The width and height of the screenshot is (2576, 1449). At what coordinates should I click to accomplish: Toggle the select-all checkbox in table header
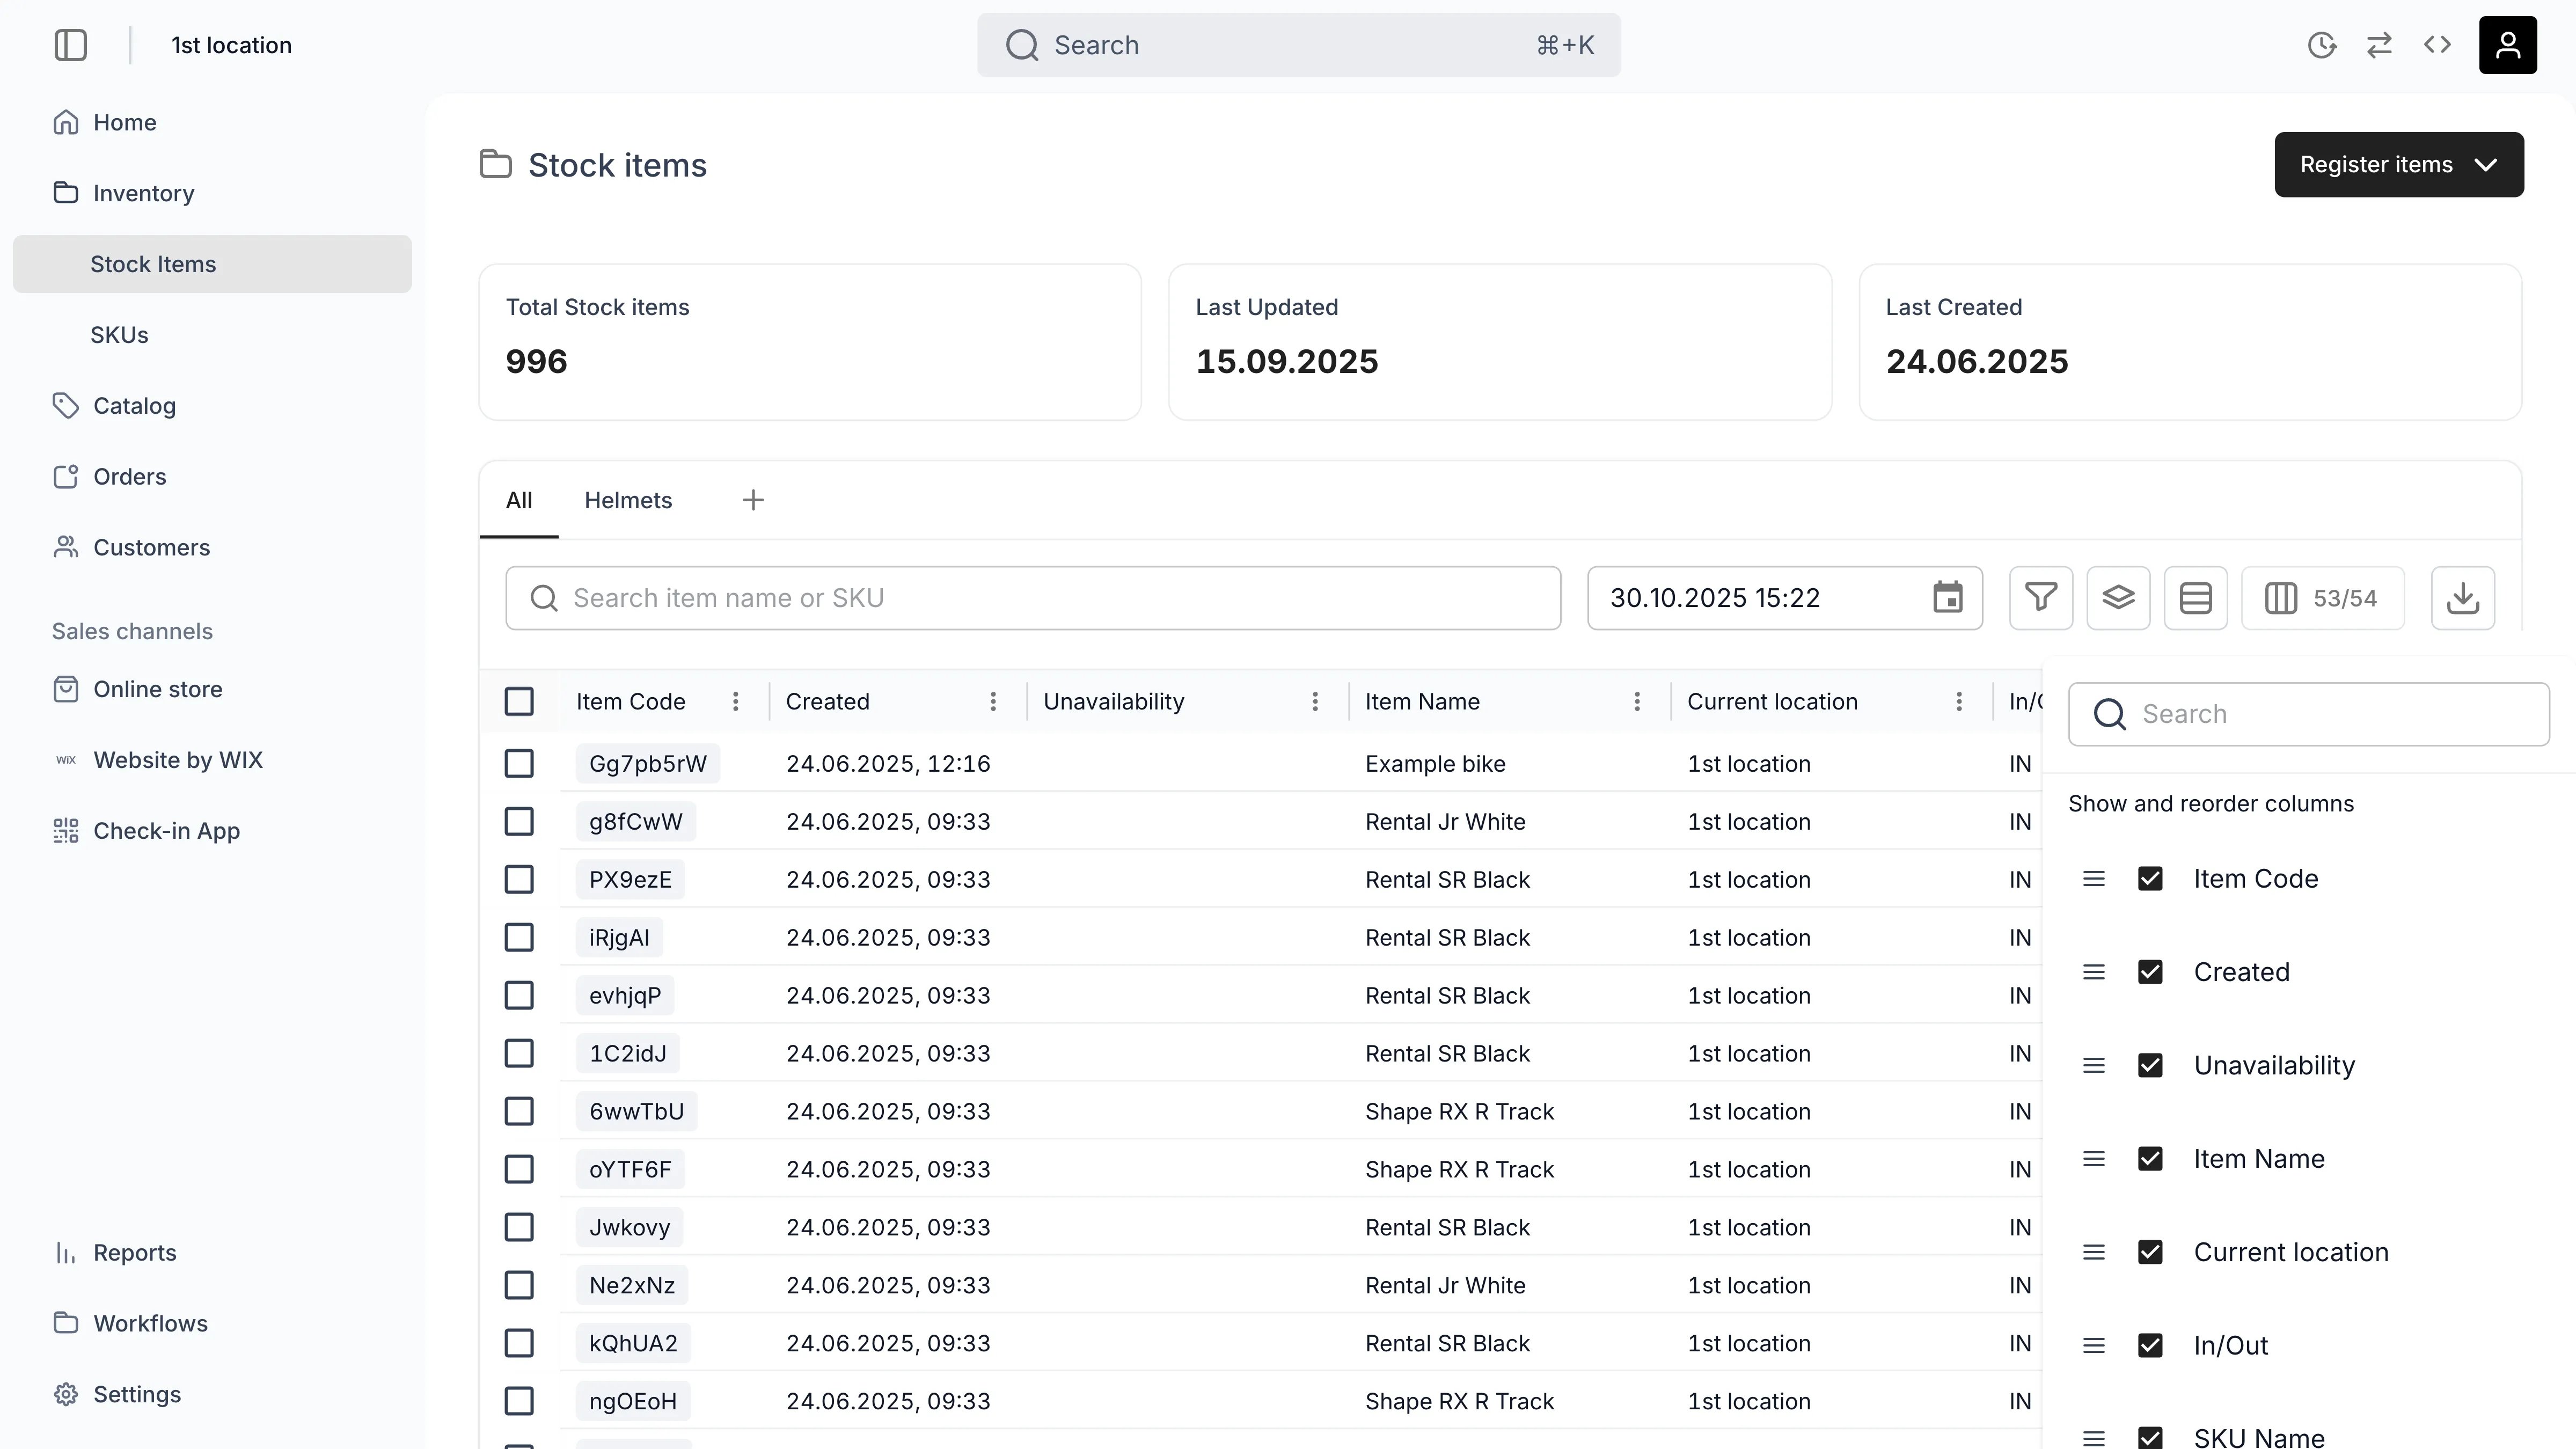click(x=519, y=702)
